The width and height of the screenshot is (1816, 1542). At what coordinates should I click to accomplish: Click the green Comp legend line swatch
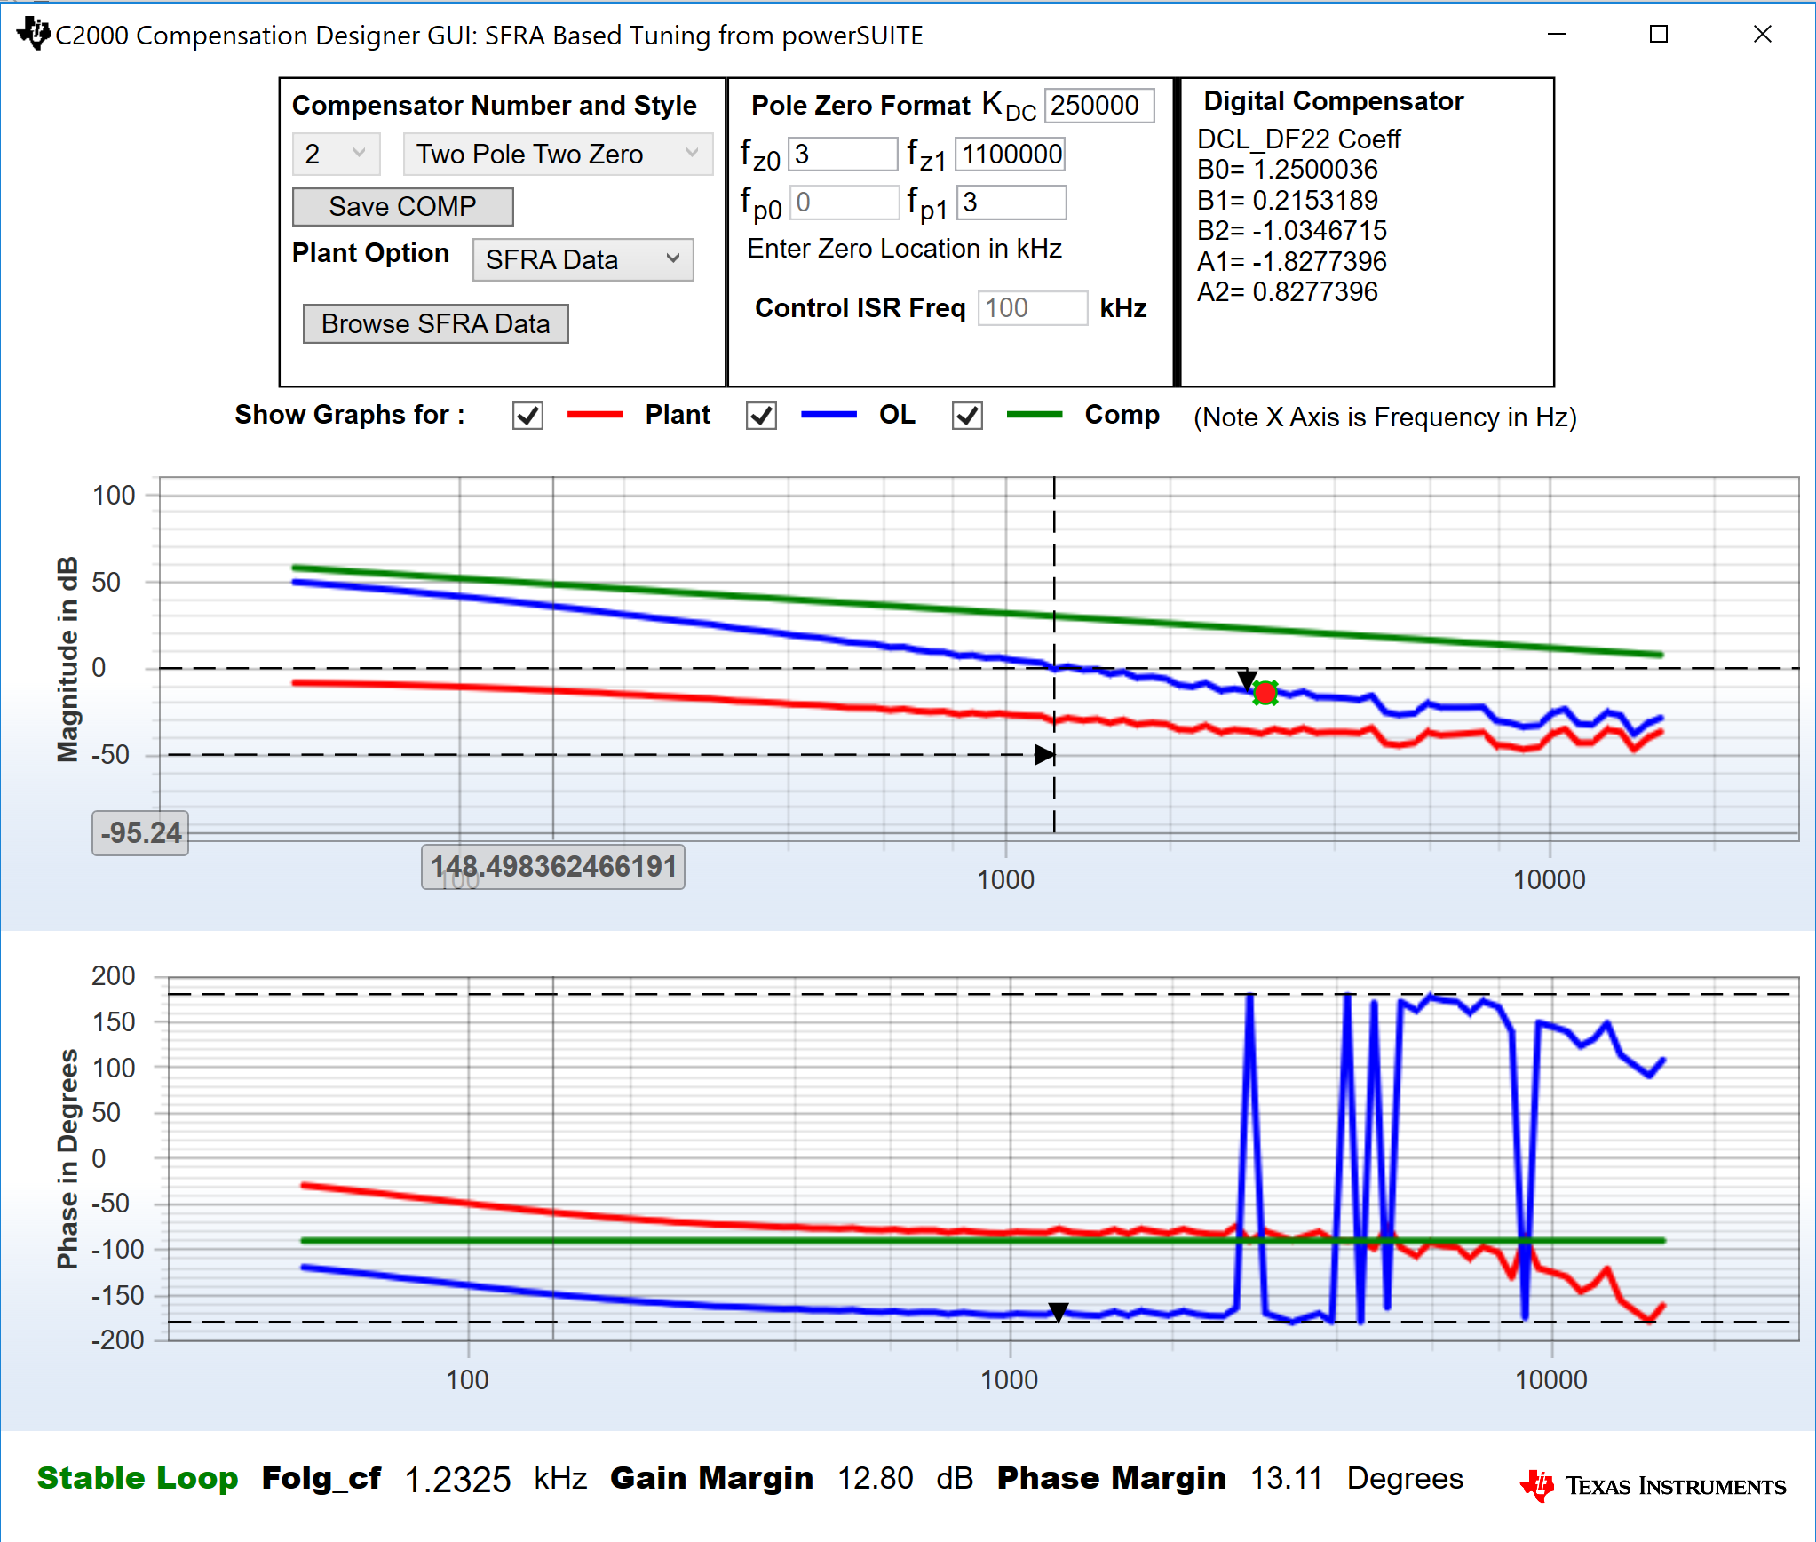[x=1034, y=415]
